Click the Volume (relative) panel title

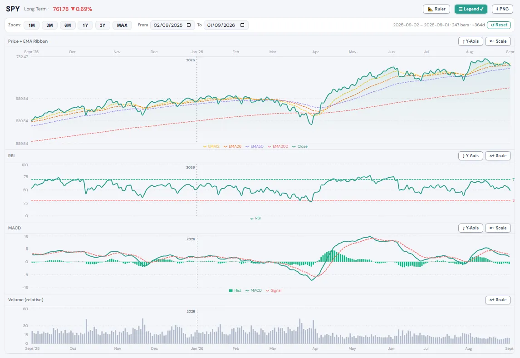(x=26, y=300)
